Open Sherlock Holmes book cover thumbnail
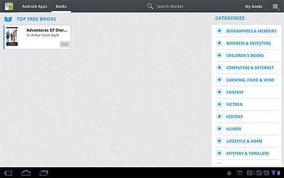 pyautogui.click(x=12, y=36)
